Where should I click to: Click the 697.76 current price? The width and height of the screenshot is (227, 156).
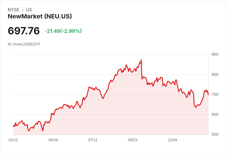click(24, 31)
